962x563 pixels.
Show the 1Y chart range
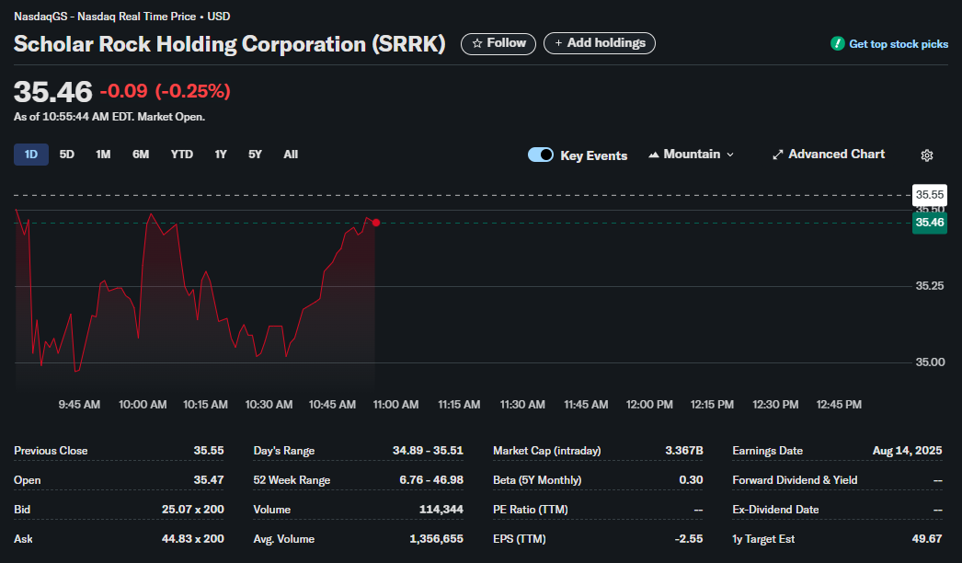click(x=221, y=155)
